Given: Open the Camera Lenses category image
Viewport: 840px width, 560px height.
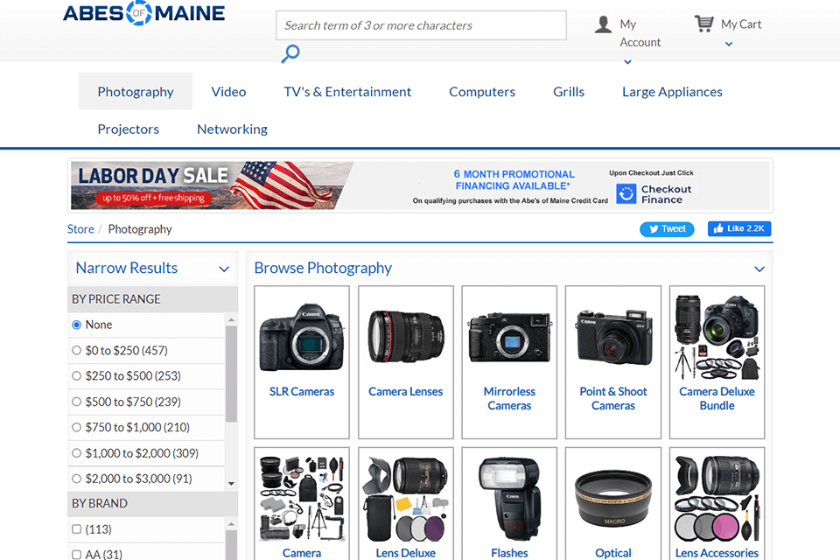Looking at the screenshot, I should [405, 338].
